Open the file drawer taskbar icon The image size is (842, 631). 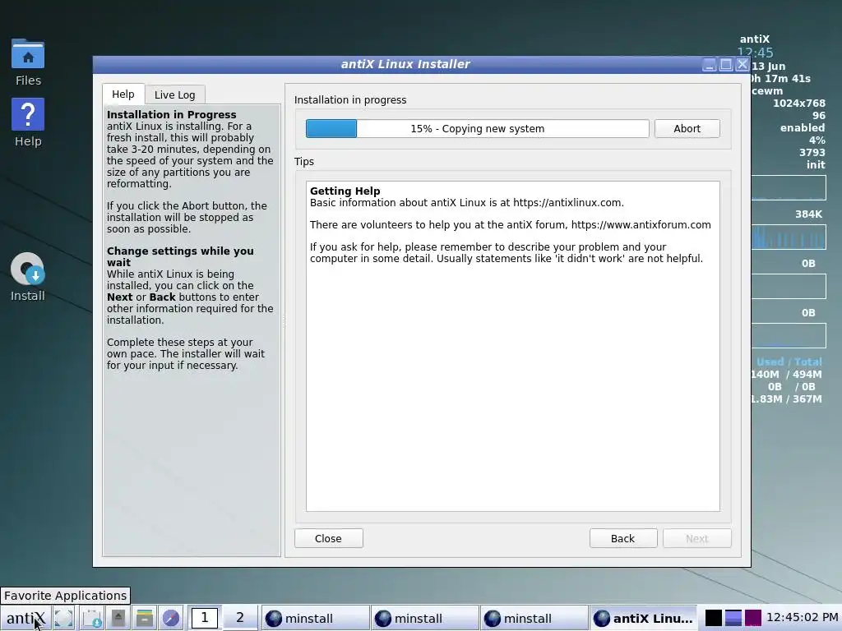pyautogui.click(x=145, y=618)
